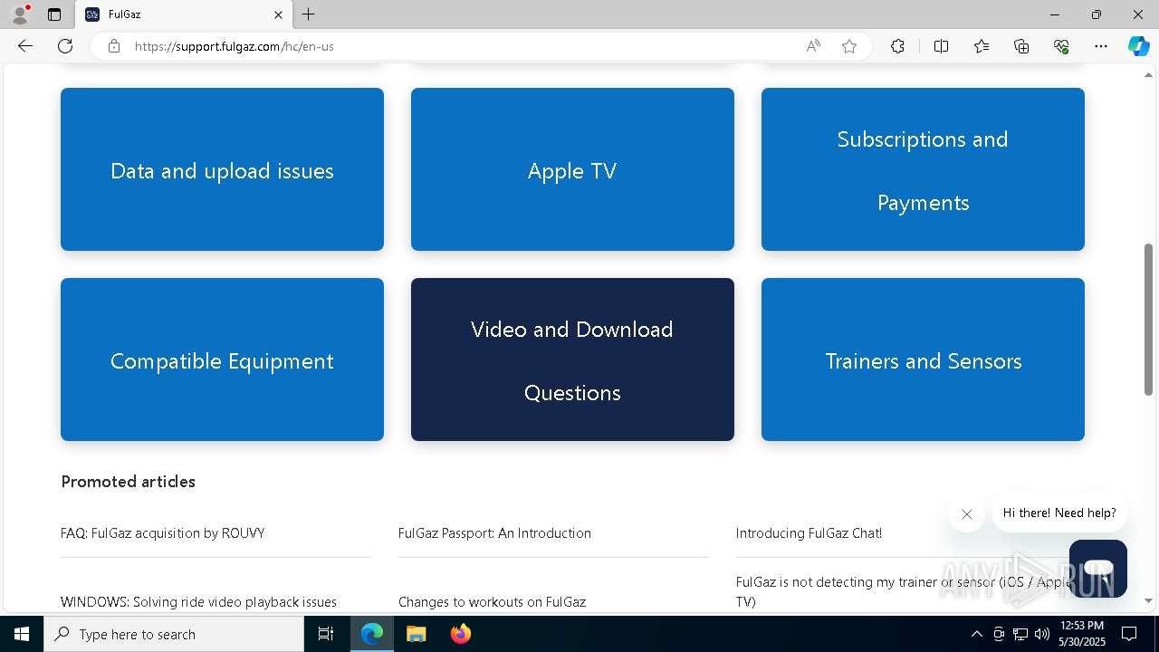Viewport: 1159px width, 652px height.
Task: Open a new tab with plus button
Action: (309, 14)
